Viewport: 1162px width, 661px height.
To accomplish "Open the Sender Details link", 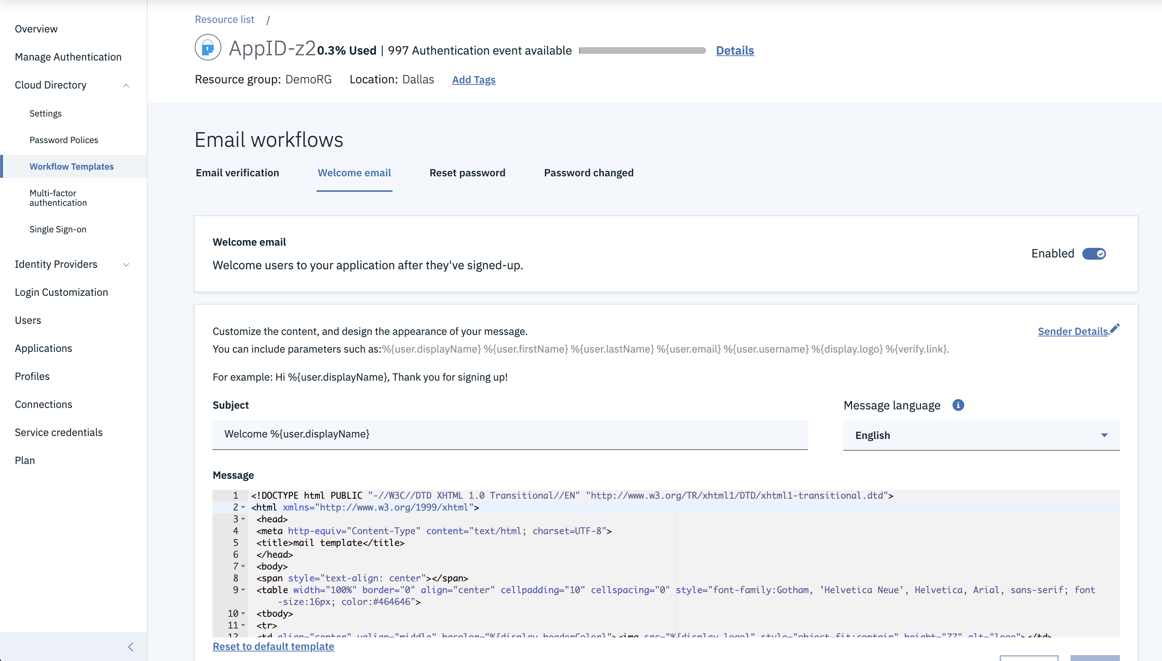I will click(1073, 331).
